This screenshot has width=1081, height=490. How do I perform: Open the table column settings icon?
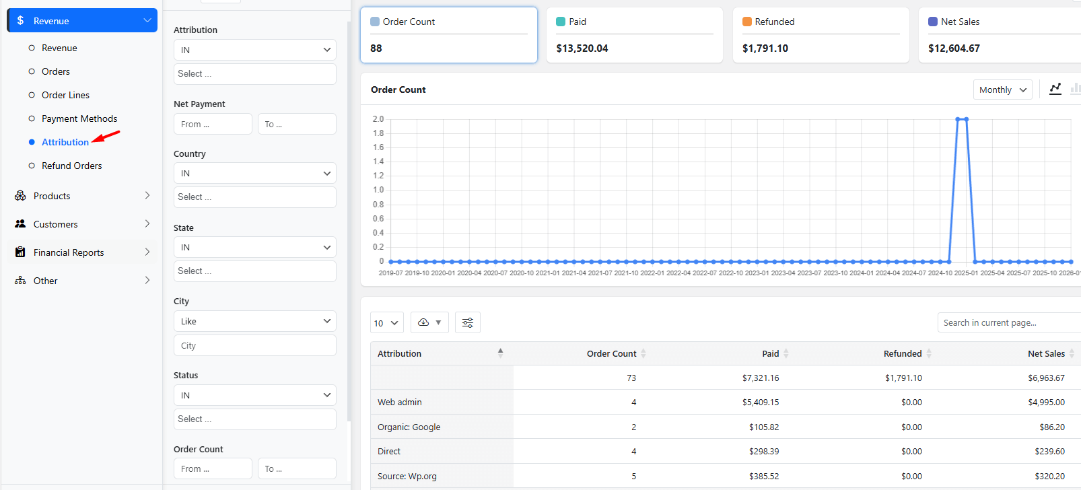[x=468, y=323]
